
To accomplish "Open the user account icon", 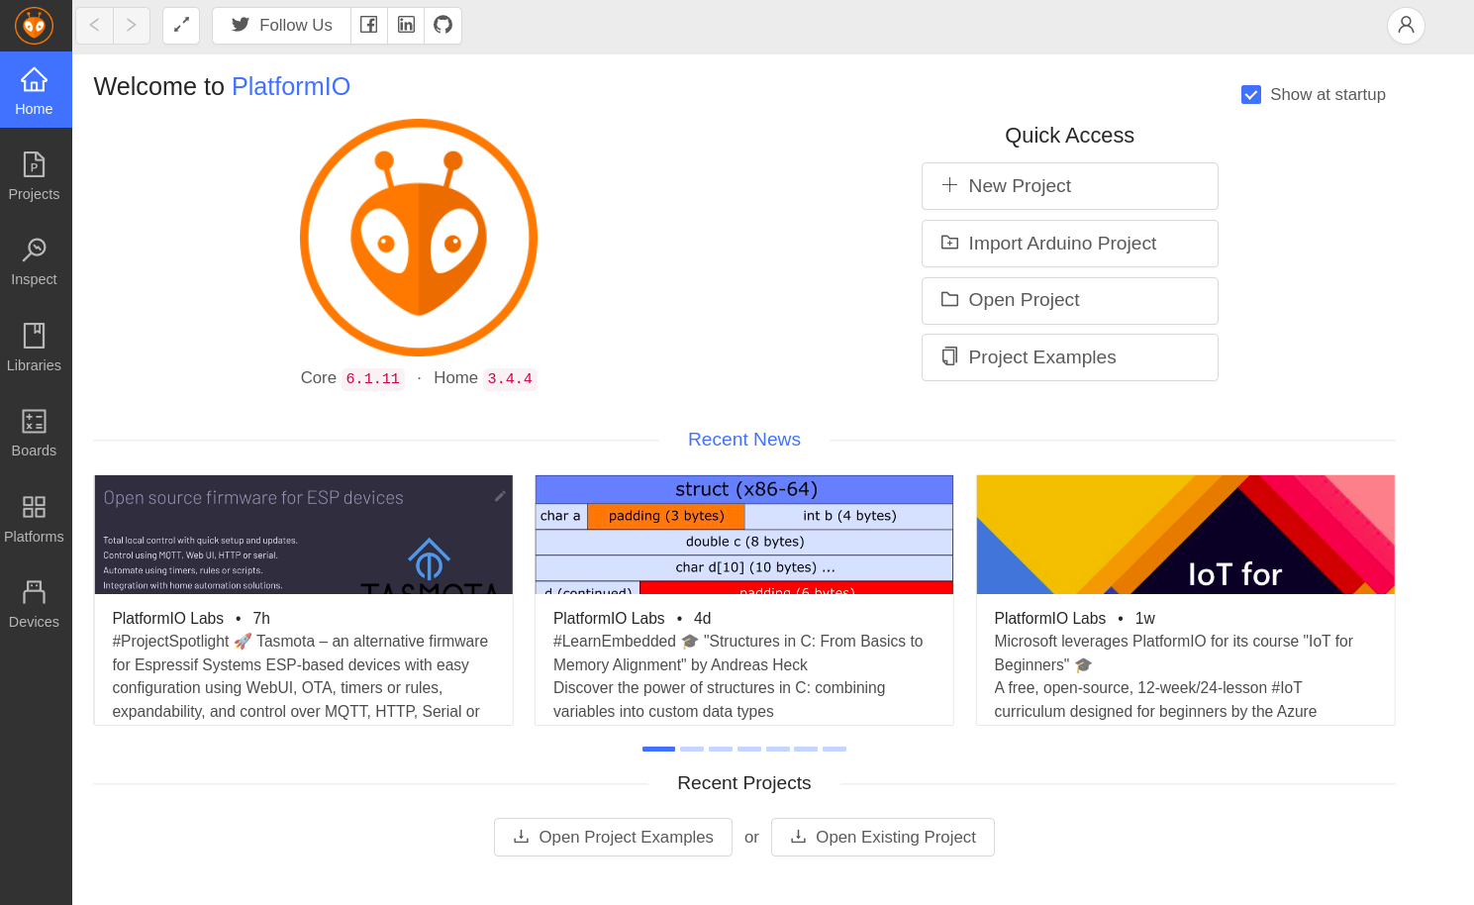I will tap(1406, 26).
